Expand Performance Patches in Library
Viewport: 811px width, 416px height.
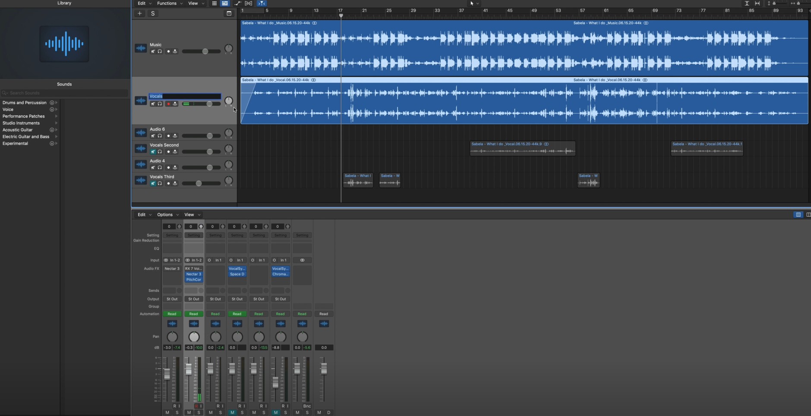(57, 116)
